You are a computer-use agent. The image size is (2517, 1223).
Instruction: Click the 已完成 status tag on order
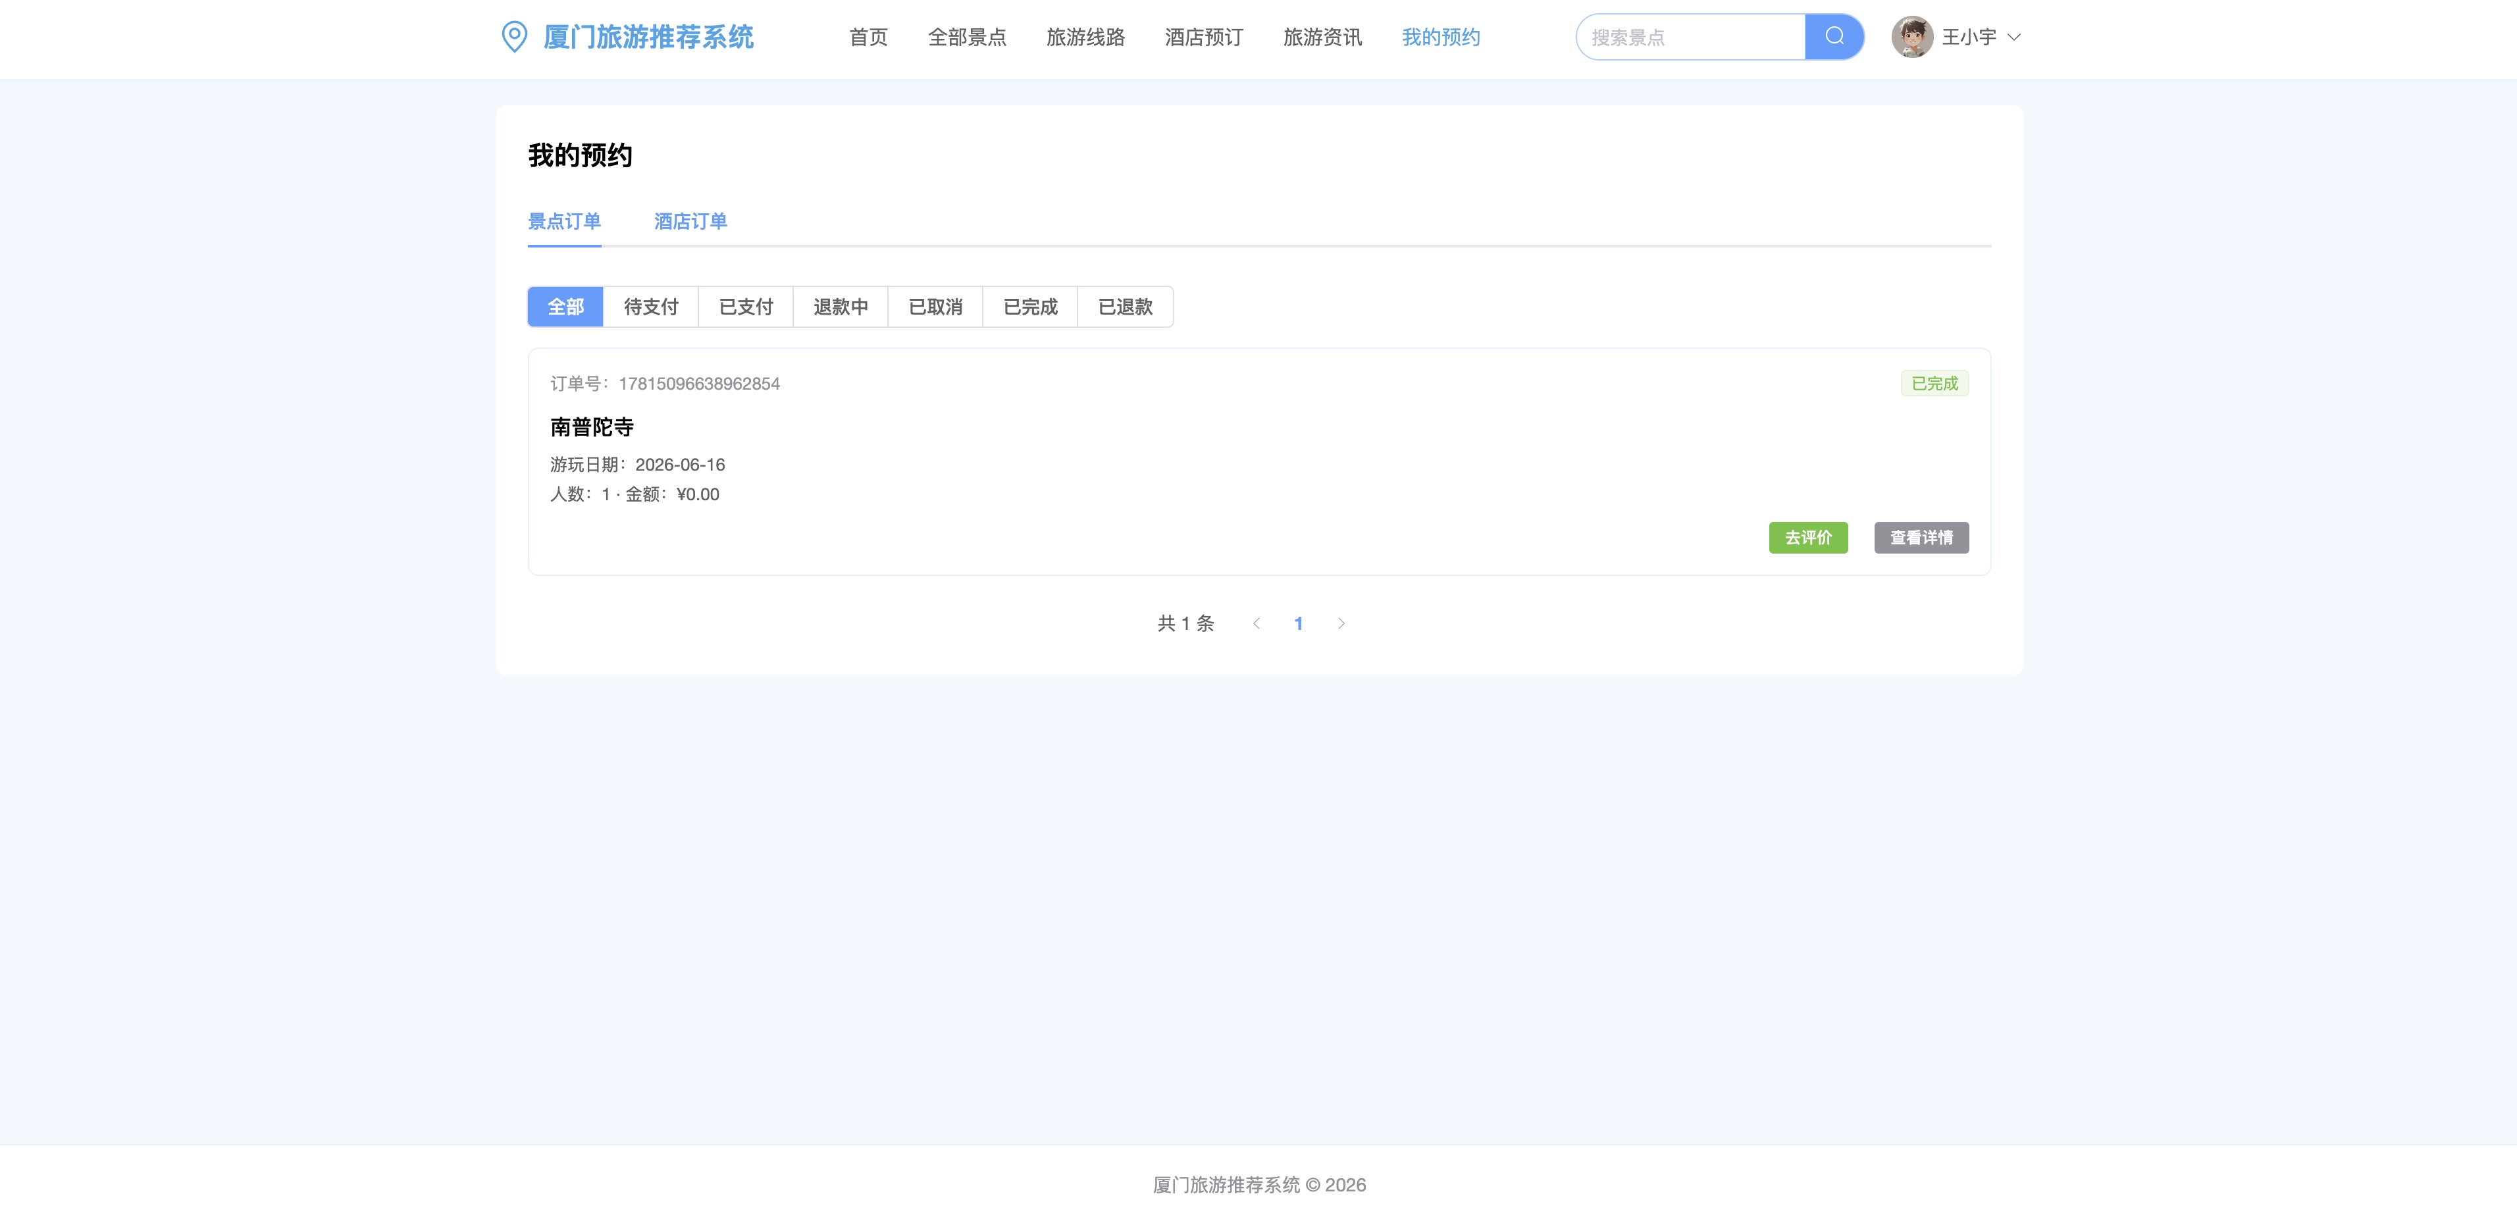click(1934, 383)
